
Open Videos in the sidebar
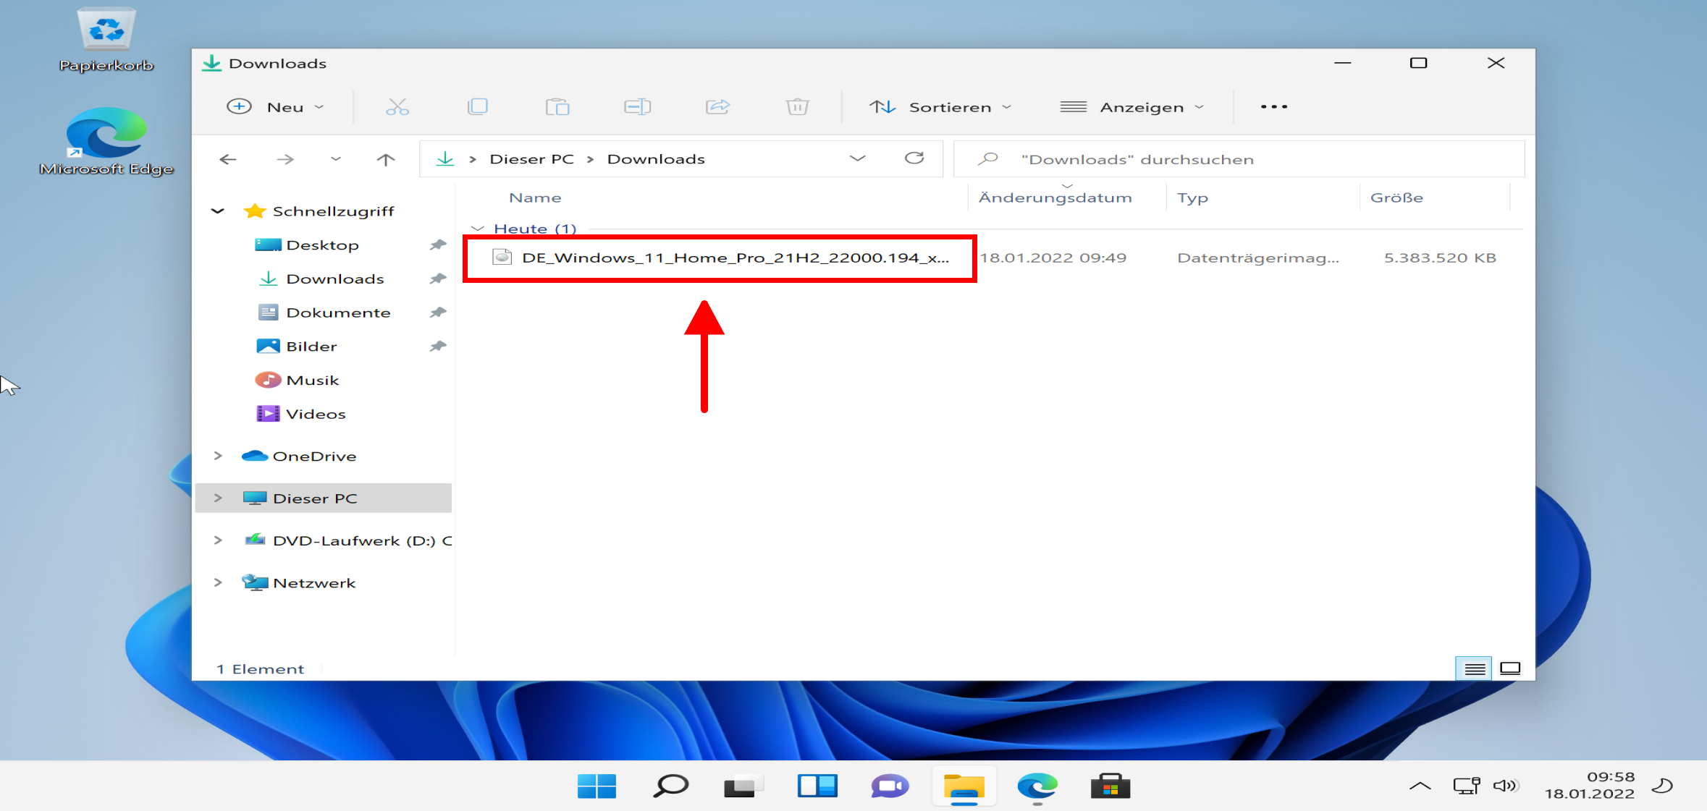click(x=301, y=414)
